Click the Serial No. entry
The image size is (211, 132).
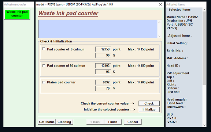175,51
